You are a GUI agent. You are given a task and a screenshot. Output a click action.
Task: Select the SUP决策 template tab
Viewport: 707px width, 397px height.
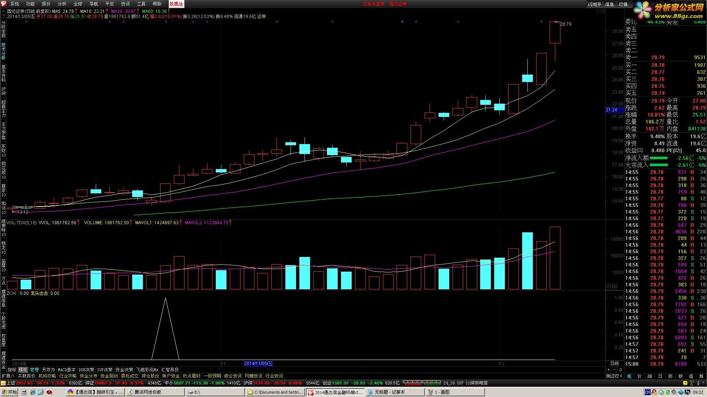click(x=105, y=370)
